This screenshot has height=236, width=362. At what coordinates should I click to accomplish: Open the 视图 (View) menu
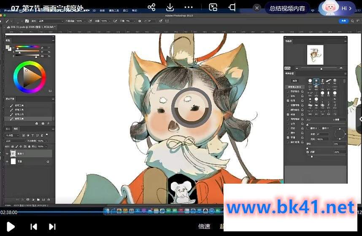102,11
